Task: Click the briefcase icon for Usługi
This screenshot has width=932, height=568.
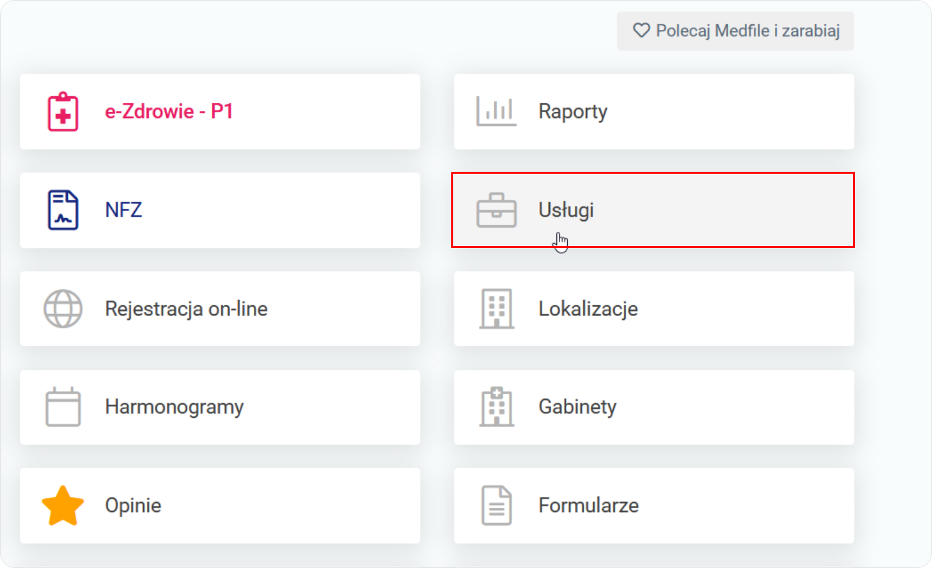Action: pos(496,210)
